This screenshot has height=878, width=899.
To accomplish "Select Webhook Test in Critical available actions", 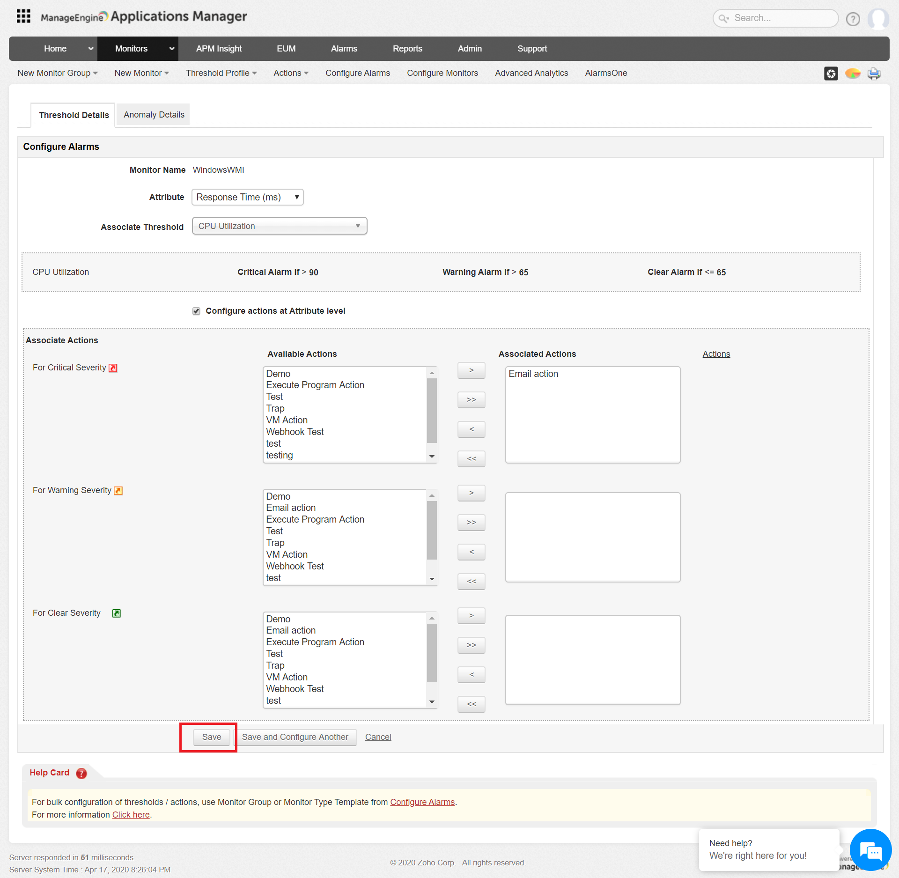I will [x=295, y=432].
